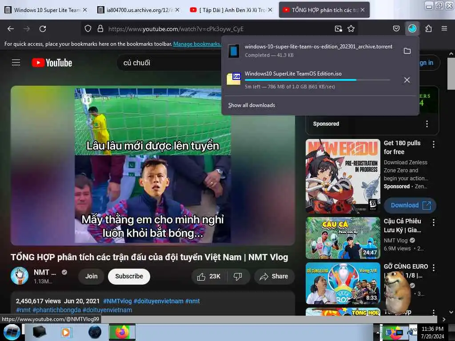Viewport: 455px width, 341px height.
Task: Toggle the Firefox downloads panel button
Action: (x=412, y=28)
